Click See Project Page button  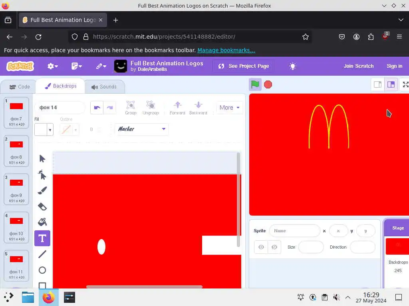coord(244,66)
